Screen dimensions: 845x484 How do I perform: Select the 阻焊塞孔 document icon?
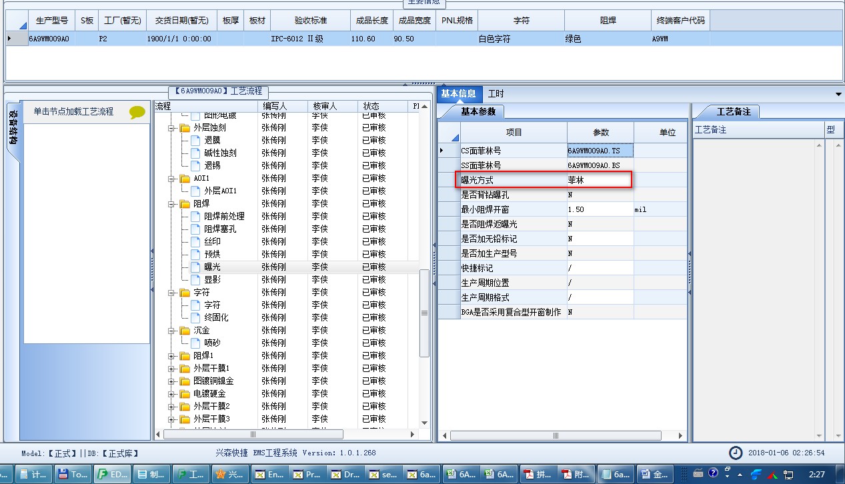point(195,229)
